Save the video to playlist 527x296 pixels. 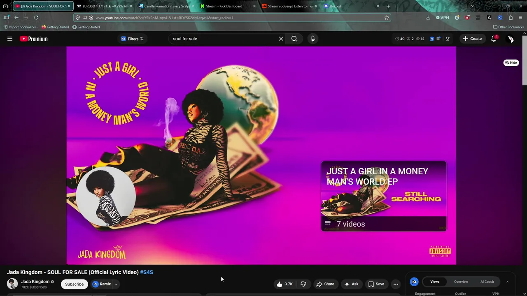pyautogui.click(x=376, y=284)
